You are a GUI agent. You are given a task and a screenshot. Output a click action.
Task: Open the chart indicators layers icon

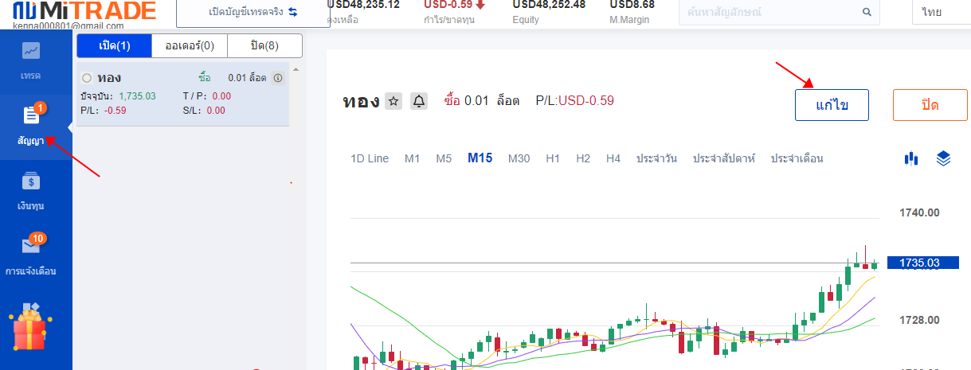(944, 158)
